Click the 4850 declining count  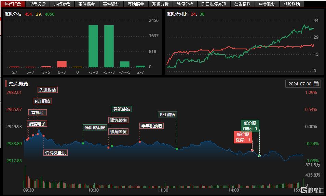click(50, 14)
